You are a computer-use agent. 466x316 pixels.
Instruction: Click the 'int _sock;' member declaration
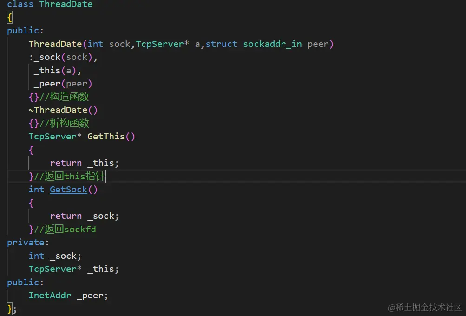click(x=55, y=256)
